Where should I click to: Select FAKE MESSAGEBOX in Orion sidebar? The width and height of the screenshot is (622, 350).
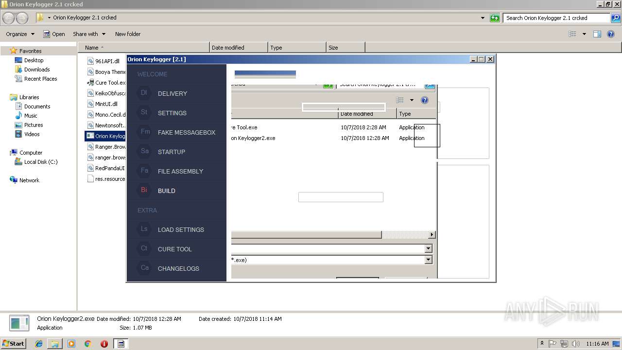coord(186,132)
